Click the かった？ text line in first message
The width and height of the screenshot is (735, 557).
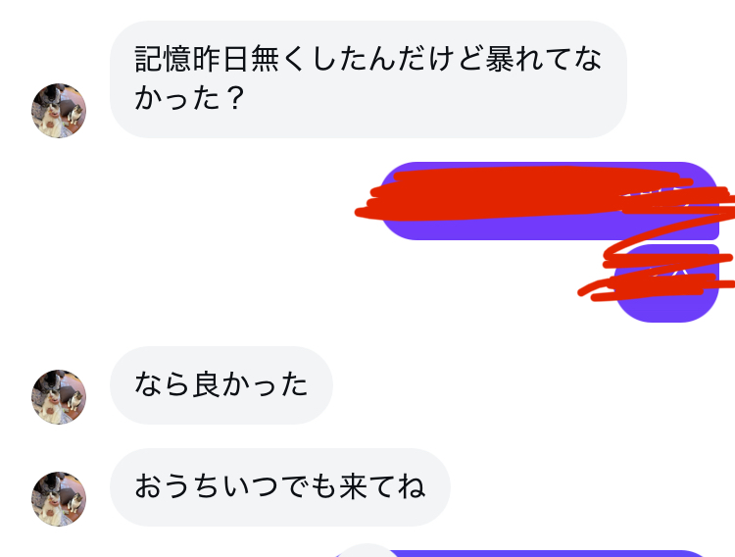[190, 98]
